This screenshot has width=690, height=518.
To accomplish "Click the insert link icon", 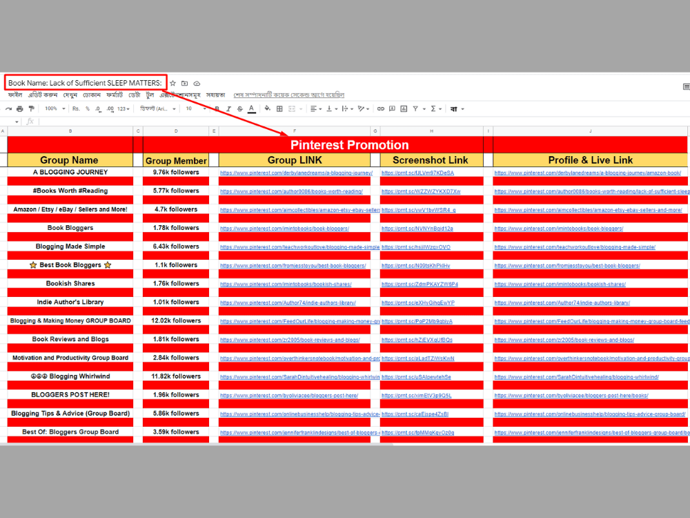I will 381,109.
